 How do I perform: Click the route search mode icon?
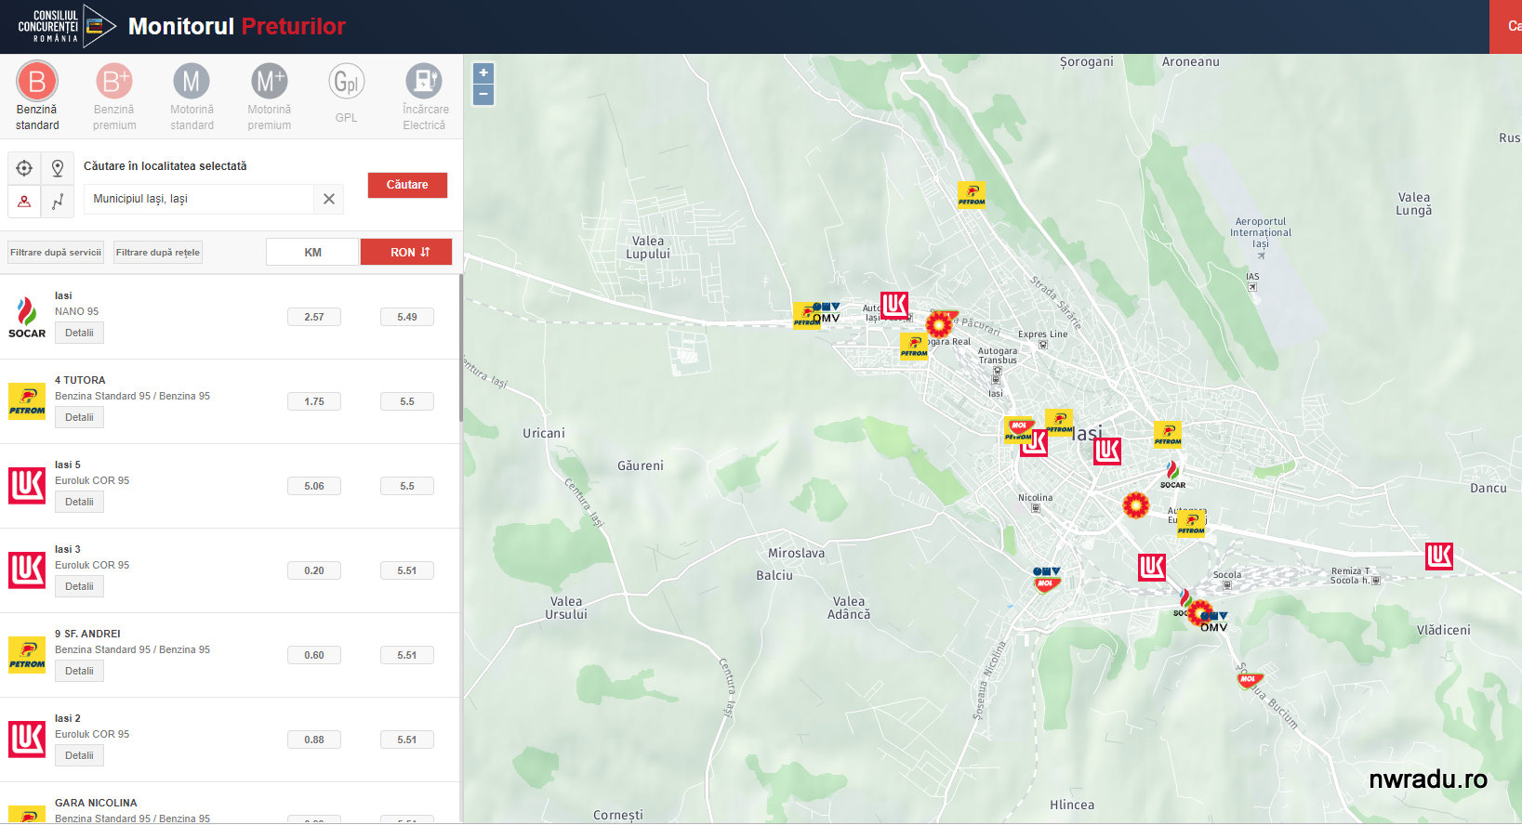pyautogui.click(x=58, y=201)
